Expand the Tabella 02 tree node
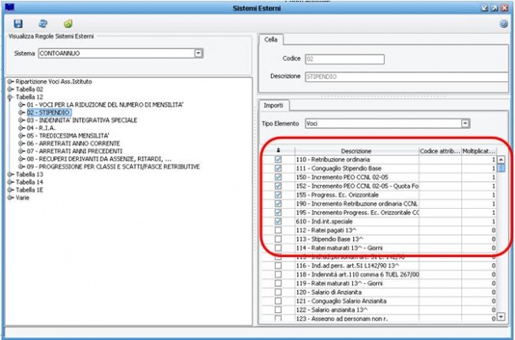The height and width of the screenshot is (340, 515). point(10,89)
